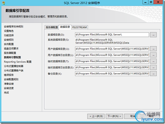Browse for the 临时数据库目录(T) folder
165x124 pixels.
153,61
